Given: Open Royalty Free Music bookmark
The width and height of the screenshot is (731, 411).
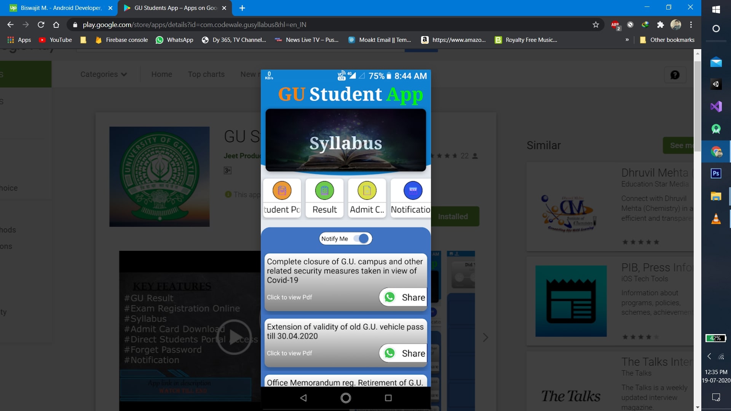Looking at the screenshot, I should click(526, 40).
